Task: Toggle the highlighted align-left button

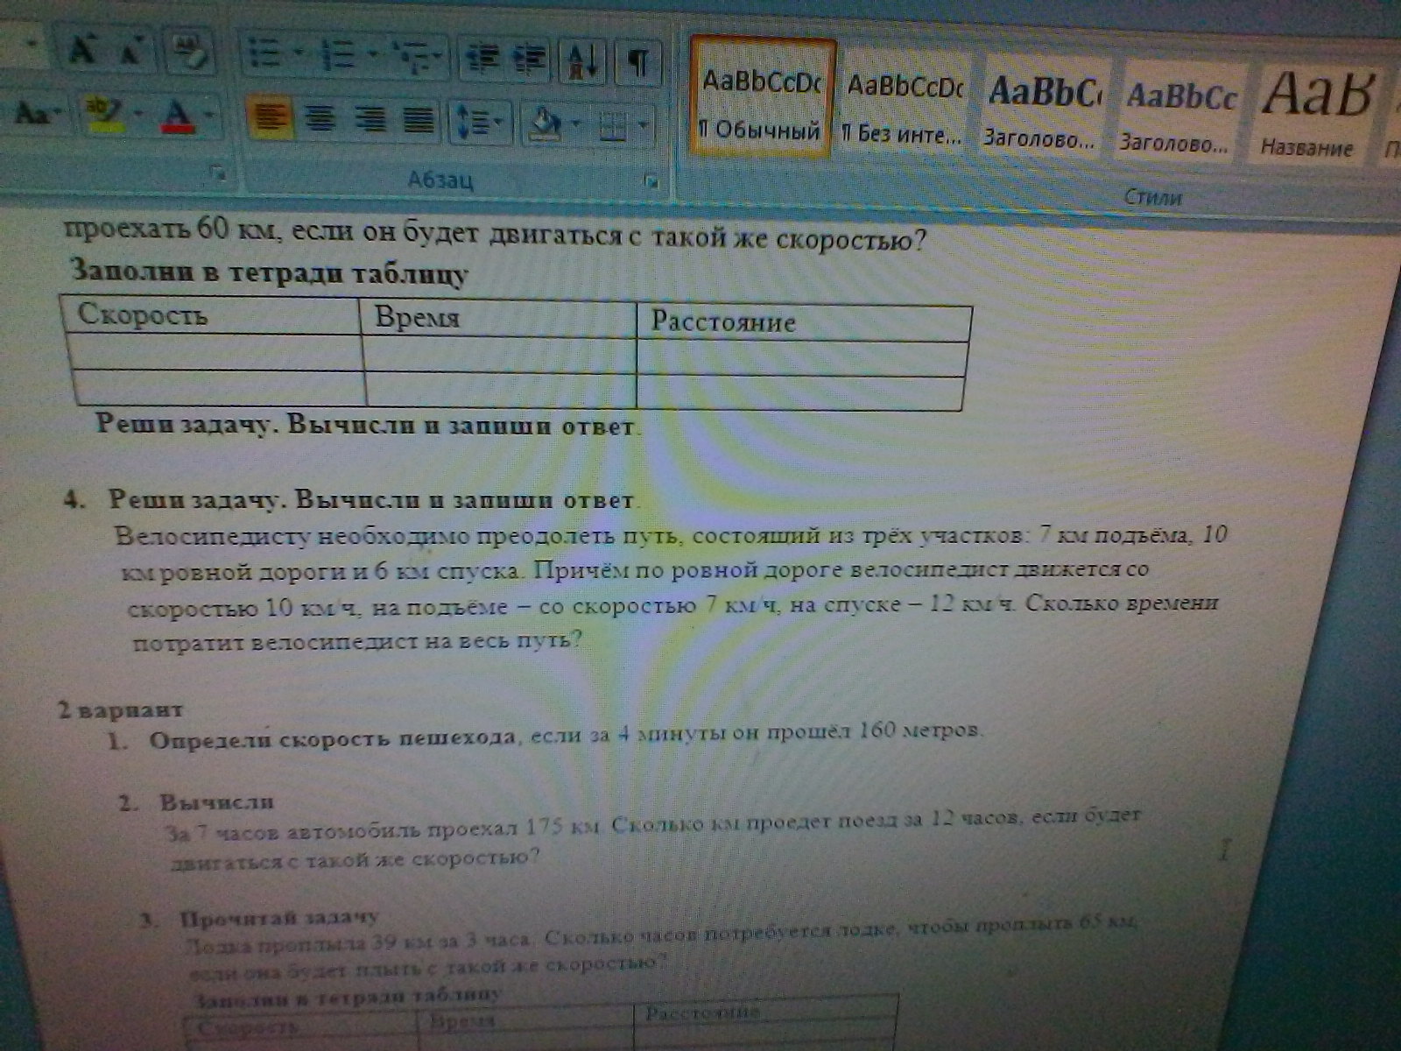Action: (270, 116)
